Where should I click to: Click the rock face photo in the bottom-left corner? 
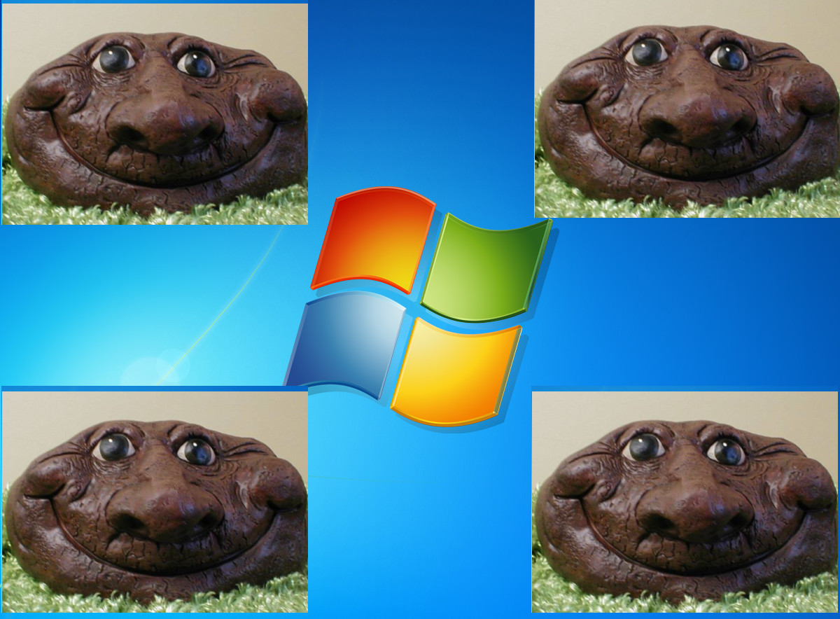point(155,502)
